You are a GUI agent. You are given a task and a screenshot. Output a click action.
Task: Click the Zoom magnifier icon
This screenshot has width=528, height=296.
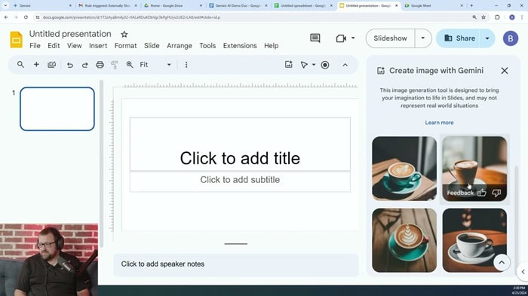(x=130, y=65)
